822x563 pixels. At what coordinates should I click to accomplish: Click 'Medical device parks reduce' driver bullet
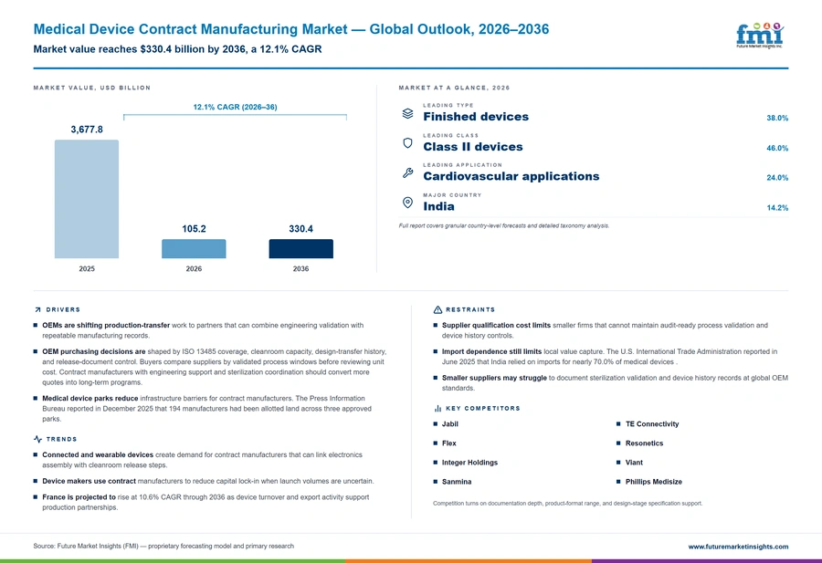click(x=90, y=399)
